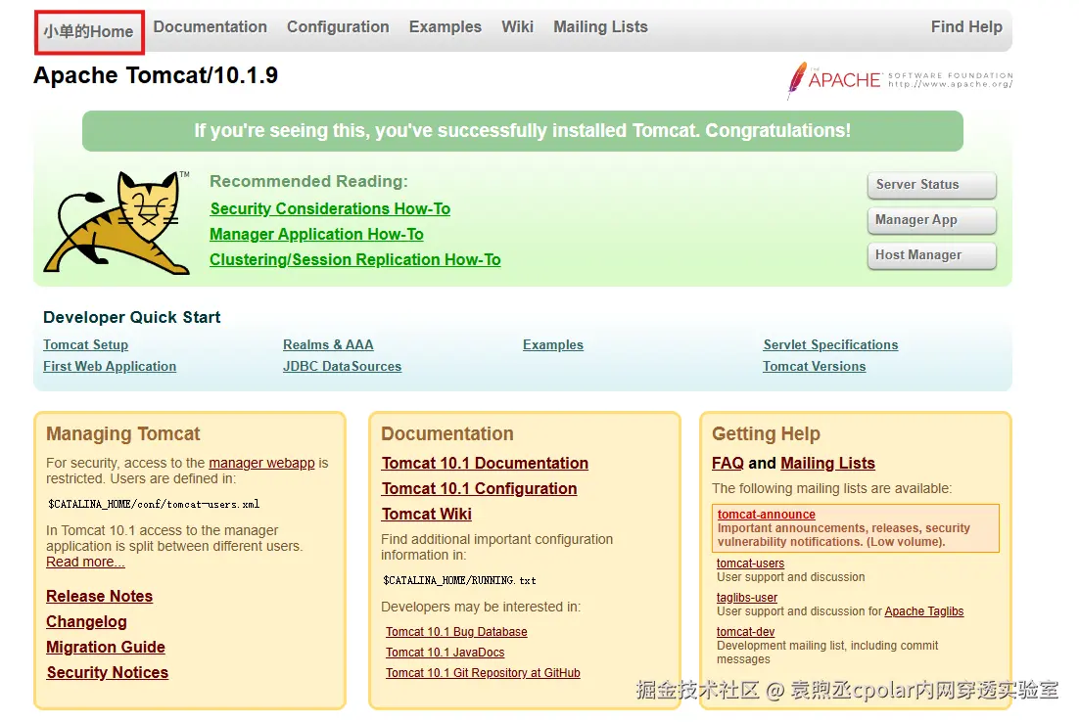Open the Wiki navigation item
Viewport: 1079px width, 722px height.
(518, 26)
